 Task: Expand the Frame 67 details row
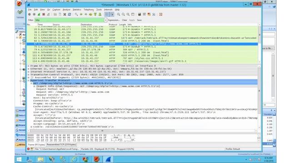pyautogui.click(x=29, y=66)
